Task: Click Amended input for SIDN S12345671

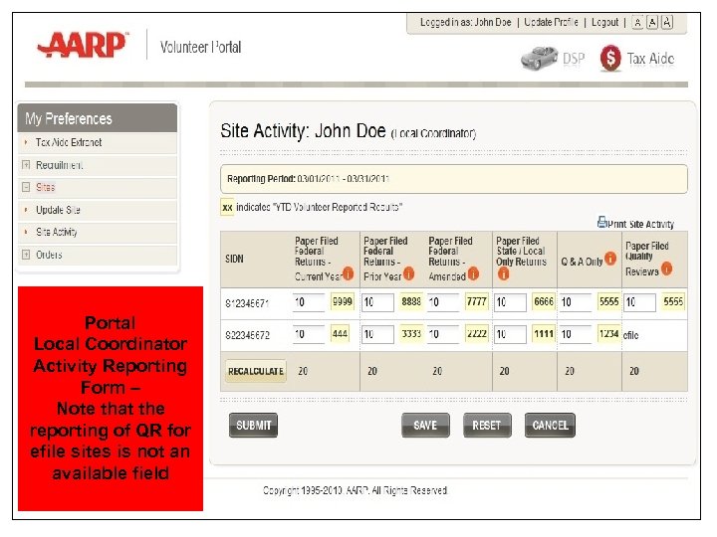Action: pos(442,302)
